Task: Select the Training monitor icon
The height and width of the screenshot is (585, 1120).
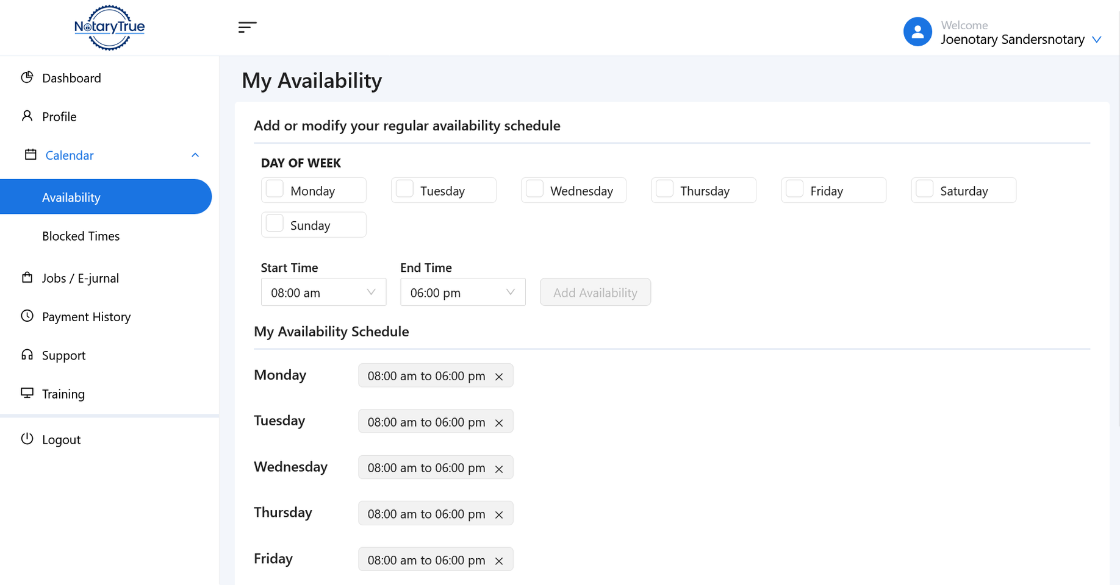Action: coord(27,393)
